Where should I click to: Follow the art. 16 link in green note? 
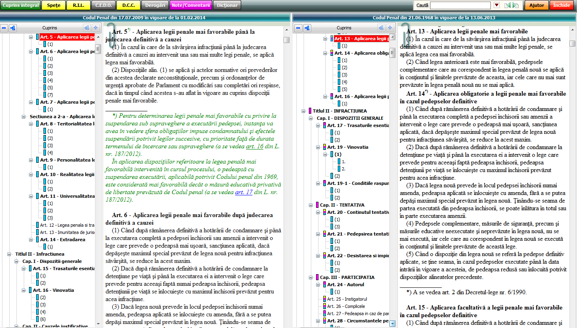pos(254,147)
